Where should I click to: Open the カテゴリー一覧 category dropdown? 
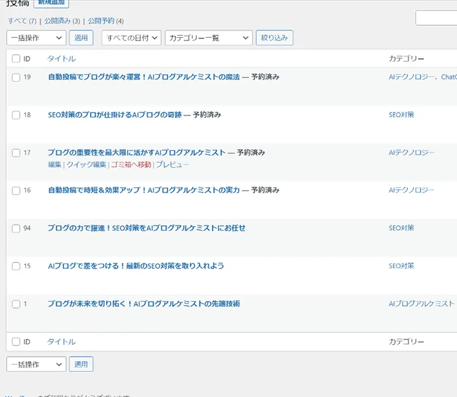coord(208,38)
